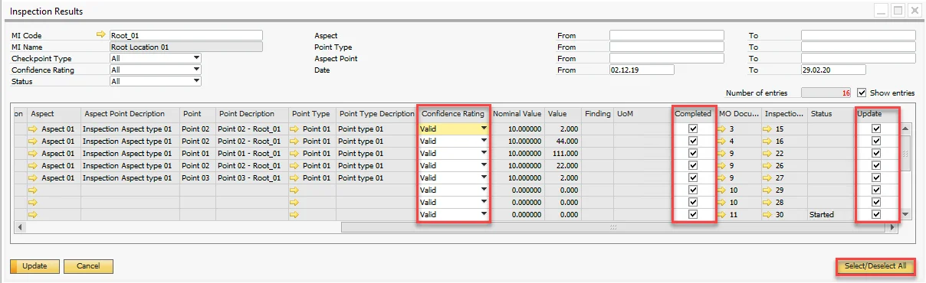Viewport: 926px width, 283px height.
Task: Focus the MI Code field containing Root_01
Action: tap(186, 35)
